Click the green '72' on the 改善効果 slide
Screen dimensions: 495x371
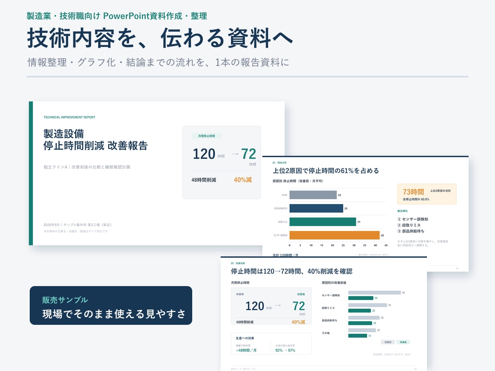(x=299, y=306)
